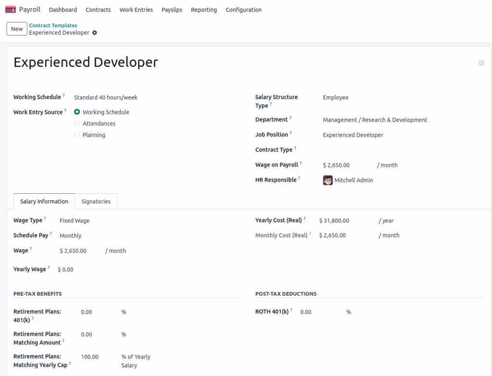
Task: Show help tooltip for Department
Action: pyautogui.click(x=290, y=118)
